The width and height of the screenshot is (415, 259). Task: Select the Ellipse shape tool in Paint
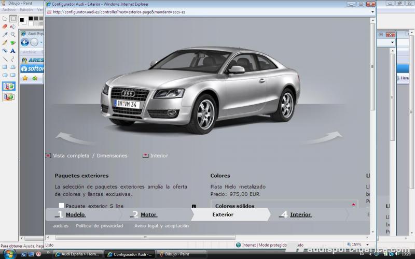click(5, 75)
